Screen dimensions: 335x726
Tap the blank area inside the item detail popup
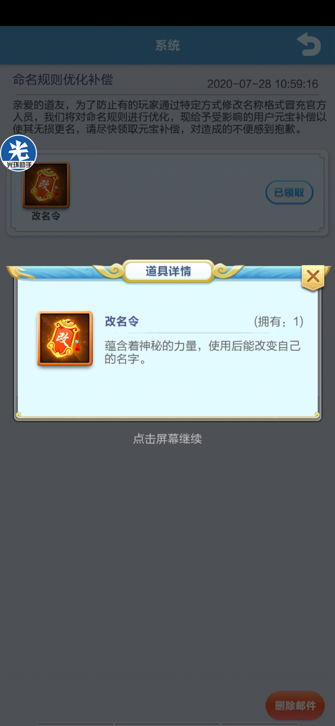167,391
